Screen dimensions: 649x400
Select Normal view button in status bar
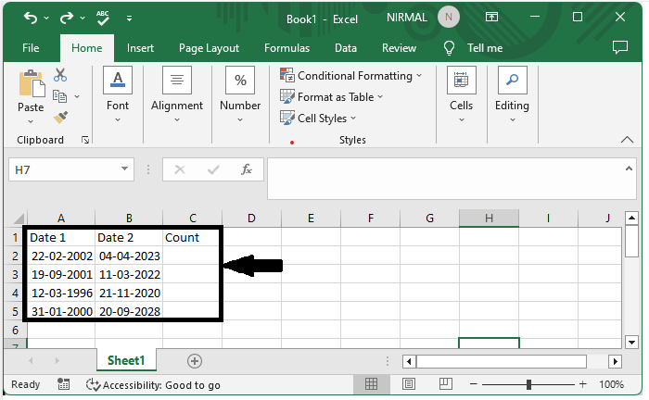point(371,384)
